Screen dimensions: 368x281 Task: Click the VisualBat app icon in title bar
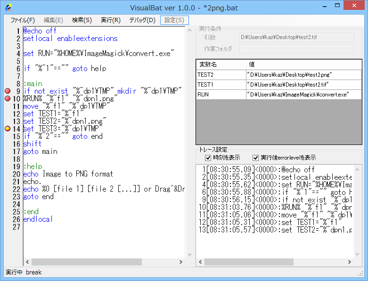pyautogui.click(x=8, y=8)
